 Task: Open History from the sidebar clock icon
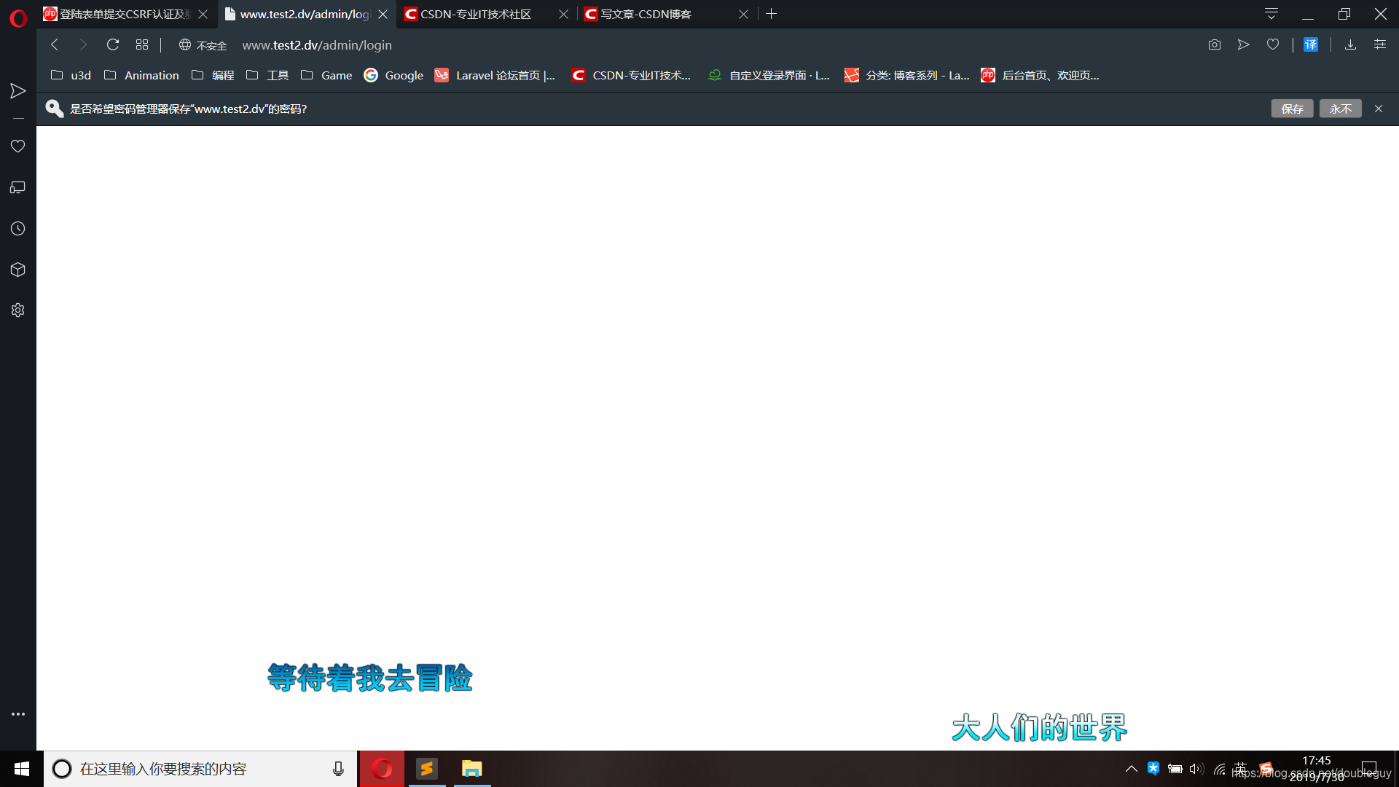coord(18,229)
